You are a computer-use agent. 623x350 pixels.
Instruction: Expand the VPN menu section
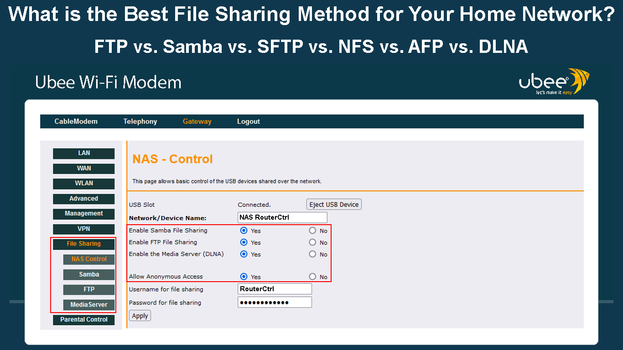(x=84, y=229)
